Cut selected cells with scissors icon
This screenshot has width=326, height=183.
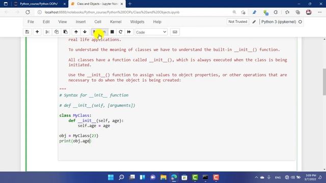point(47,32)
